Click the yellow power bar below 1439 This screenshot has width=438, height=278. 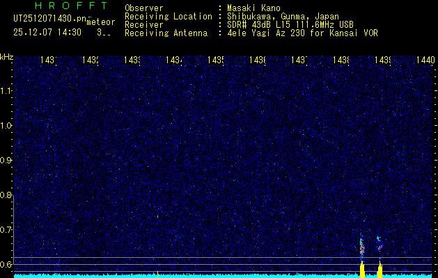380,271
